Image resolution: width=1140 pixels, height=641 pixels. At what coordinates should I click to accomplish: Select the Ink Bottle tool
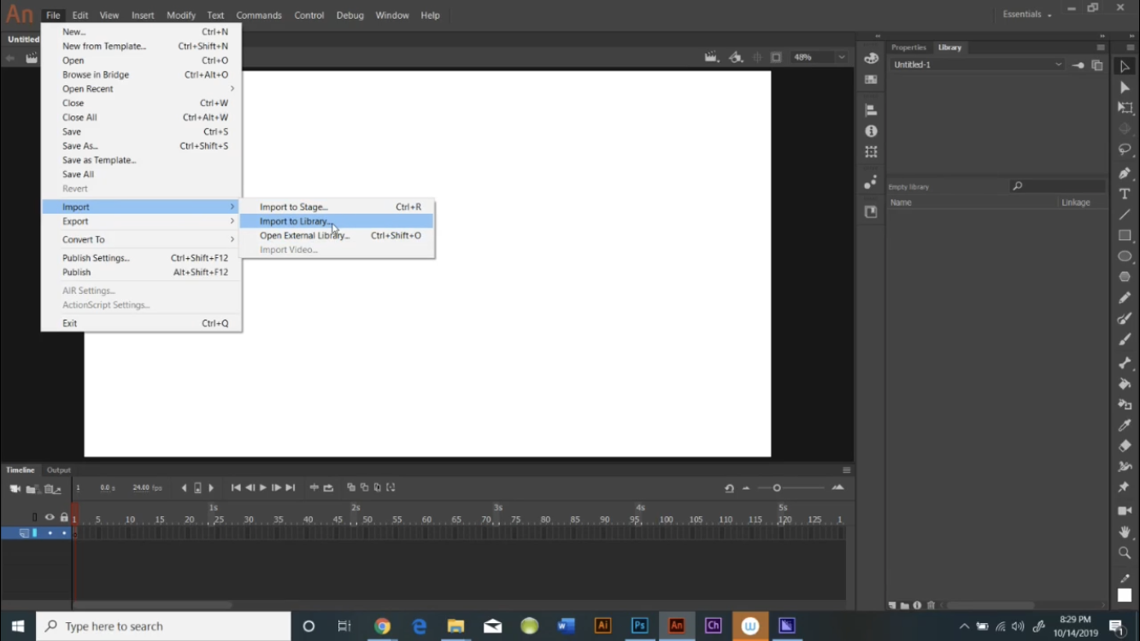click(1125, 404)
